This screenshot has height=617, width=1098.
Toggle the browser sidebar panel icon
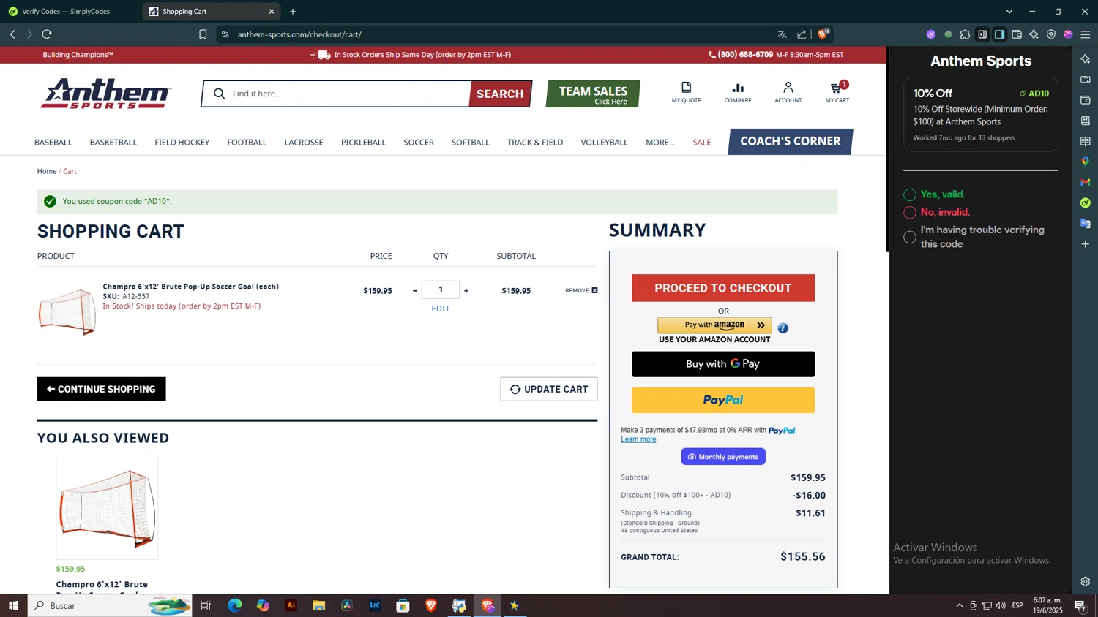999,34
